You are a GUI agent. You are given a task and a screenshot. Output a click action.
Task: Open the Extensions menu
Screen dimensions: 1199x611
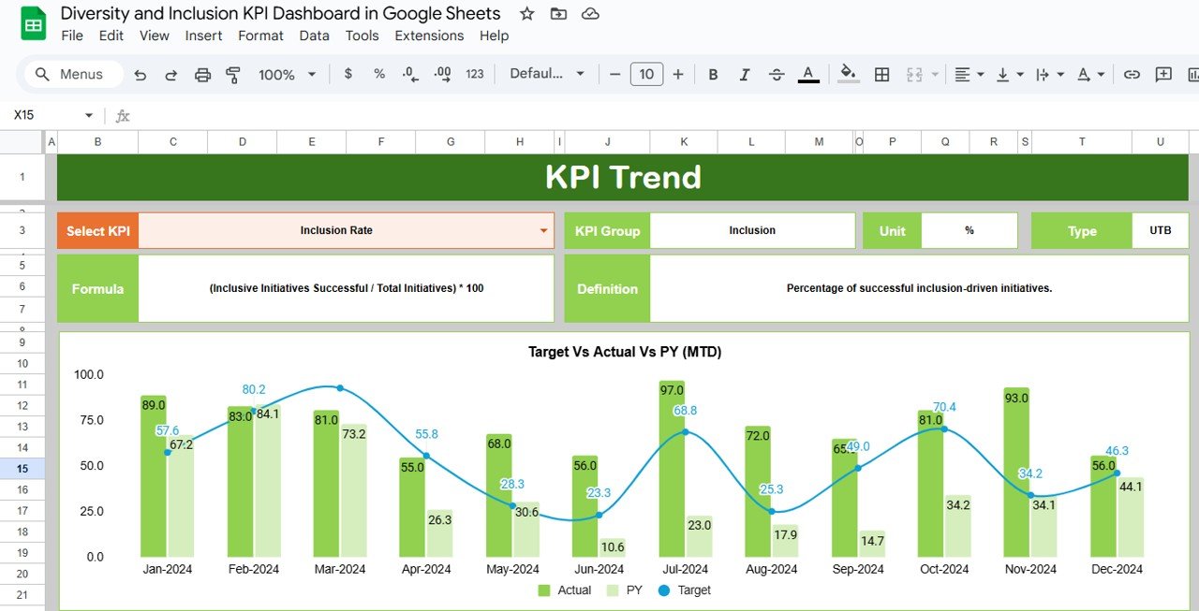tap(429, 36)
